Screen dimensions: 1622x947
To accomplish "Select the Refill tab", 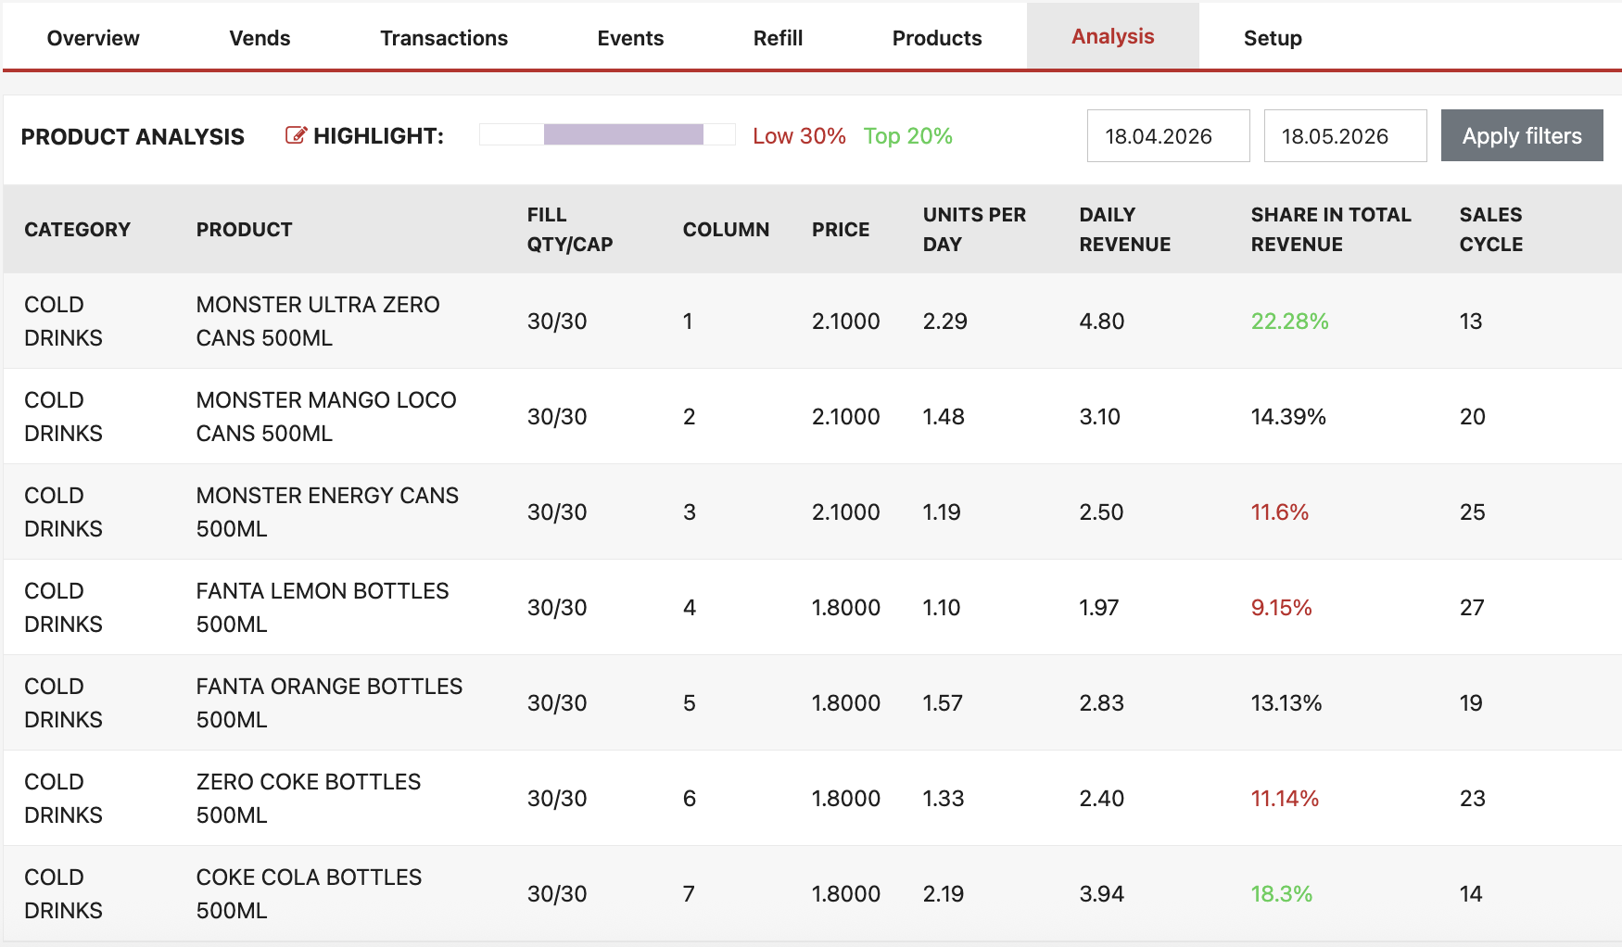I will [x=778, y=38].
